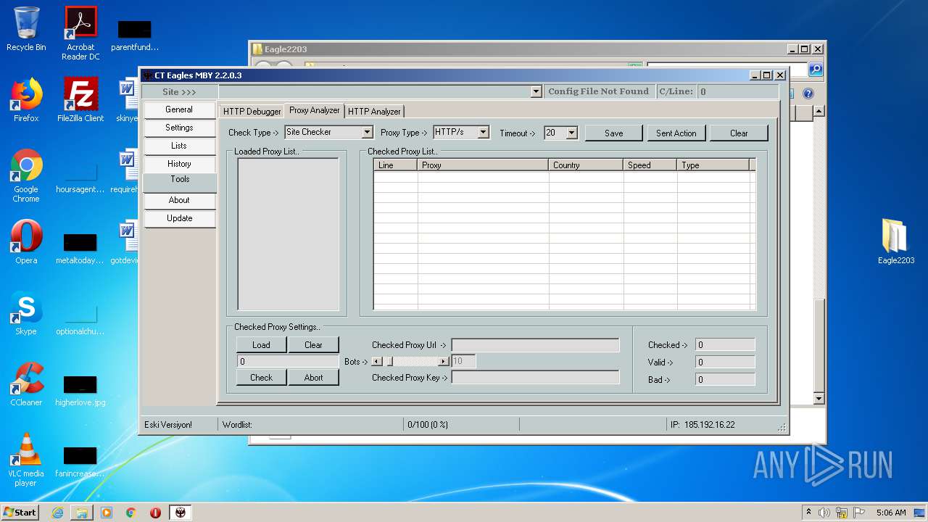This screenshot has height=522, width=928.
Task: Open the Opera taskbar icon
Action: coord(156,513)
